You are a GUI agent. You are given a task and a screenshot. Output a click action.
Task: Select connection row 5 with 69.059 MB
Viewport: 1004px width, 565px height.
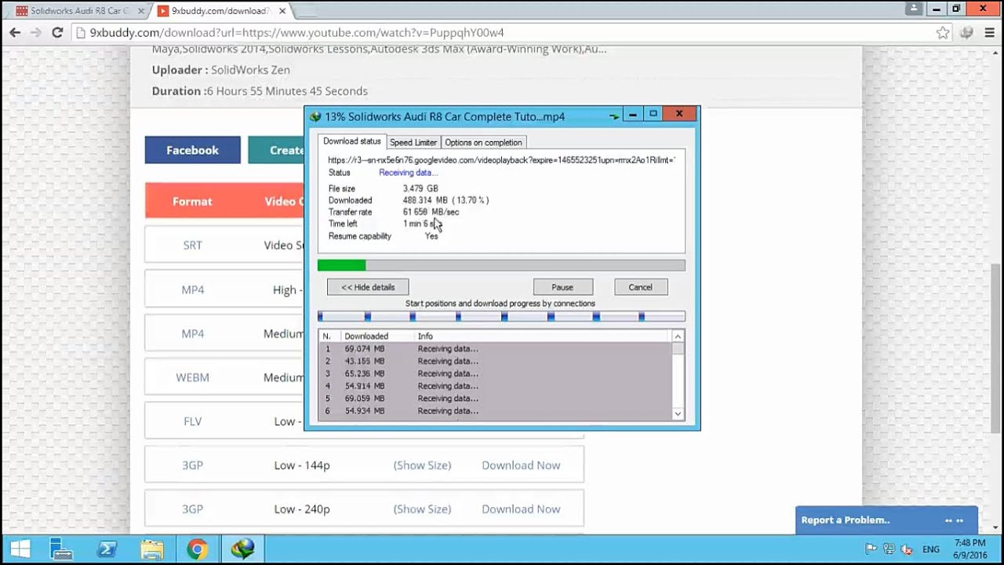click(496, 399)
